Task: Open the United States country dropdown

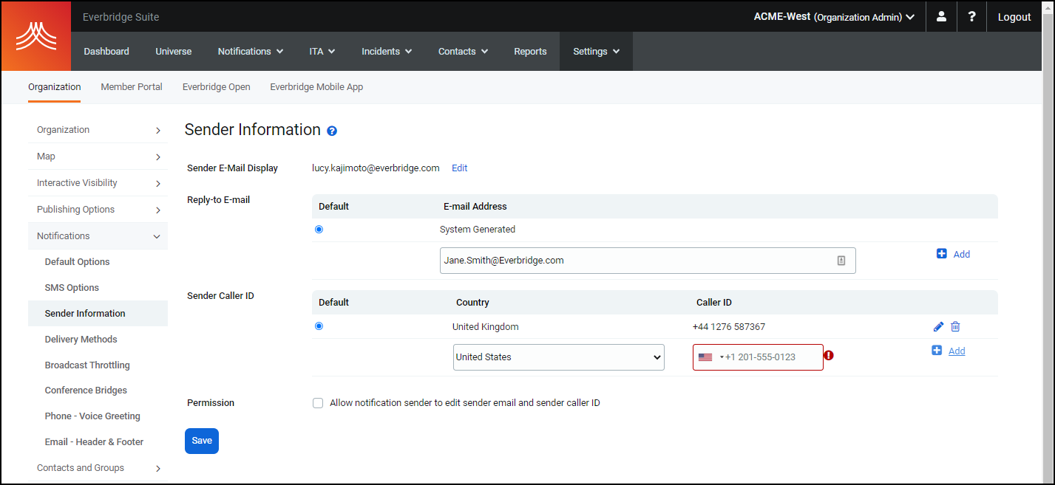Action: pos(558,357)
